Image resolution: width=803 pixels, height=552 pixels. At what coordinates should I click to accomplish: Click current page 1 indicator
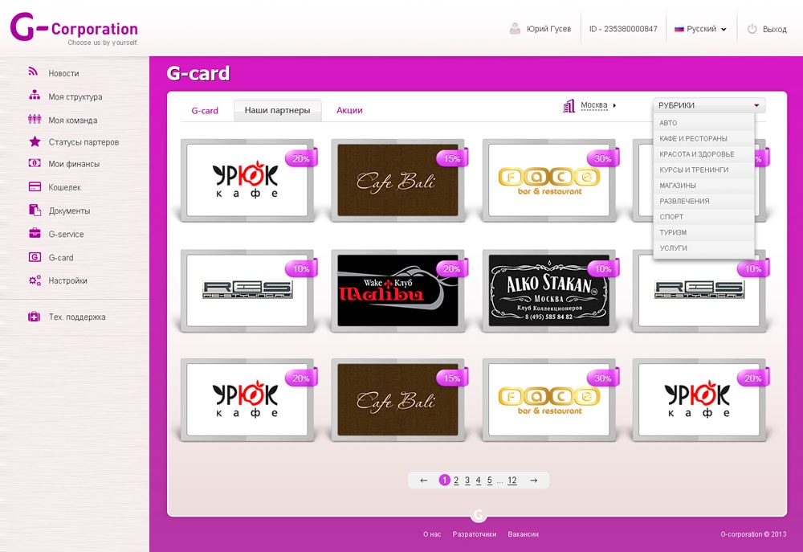coord(445,480)
